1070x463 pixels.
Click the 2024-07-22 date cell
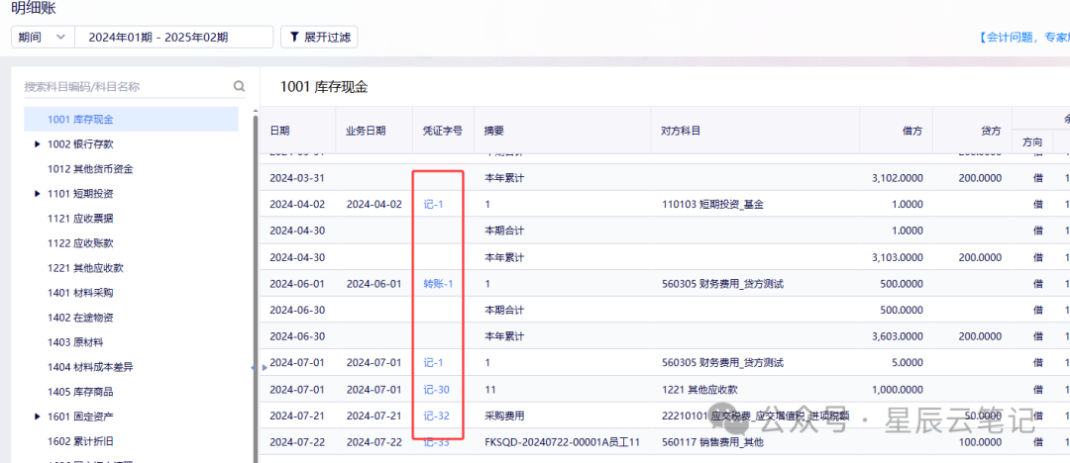(297, 442)
